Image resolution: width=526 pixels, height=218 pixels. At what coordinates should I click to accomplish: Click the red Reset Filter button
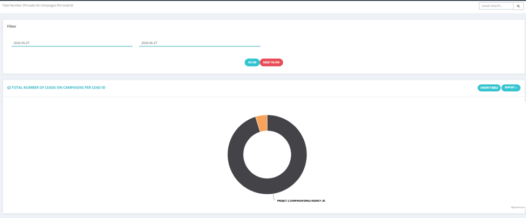tap(271, 63)
